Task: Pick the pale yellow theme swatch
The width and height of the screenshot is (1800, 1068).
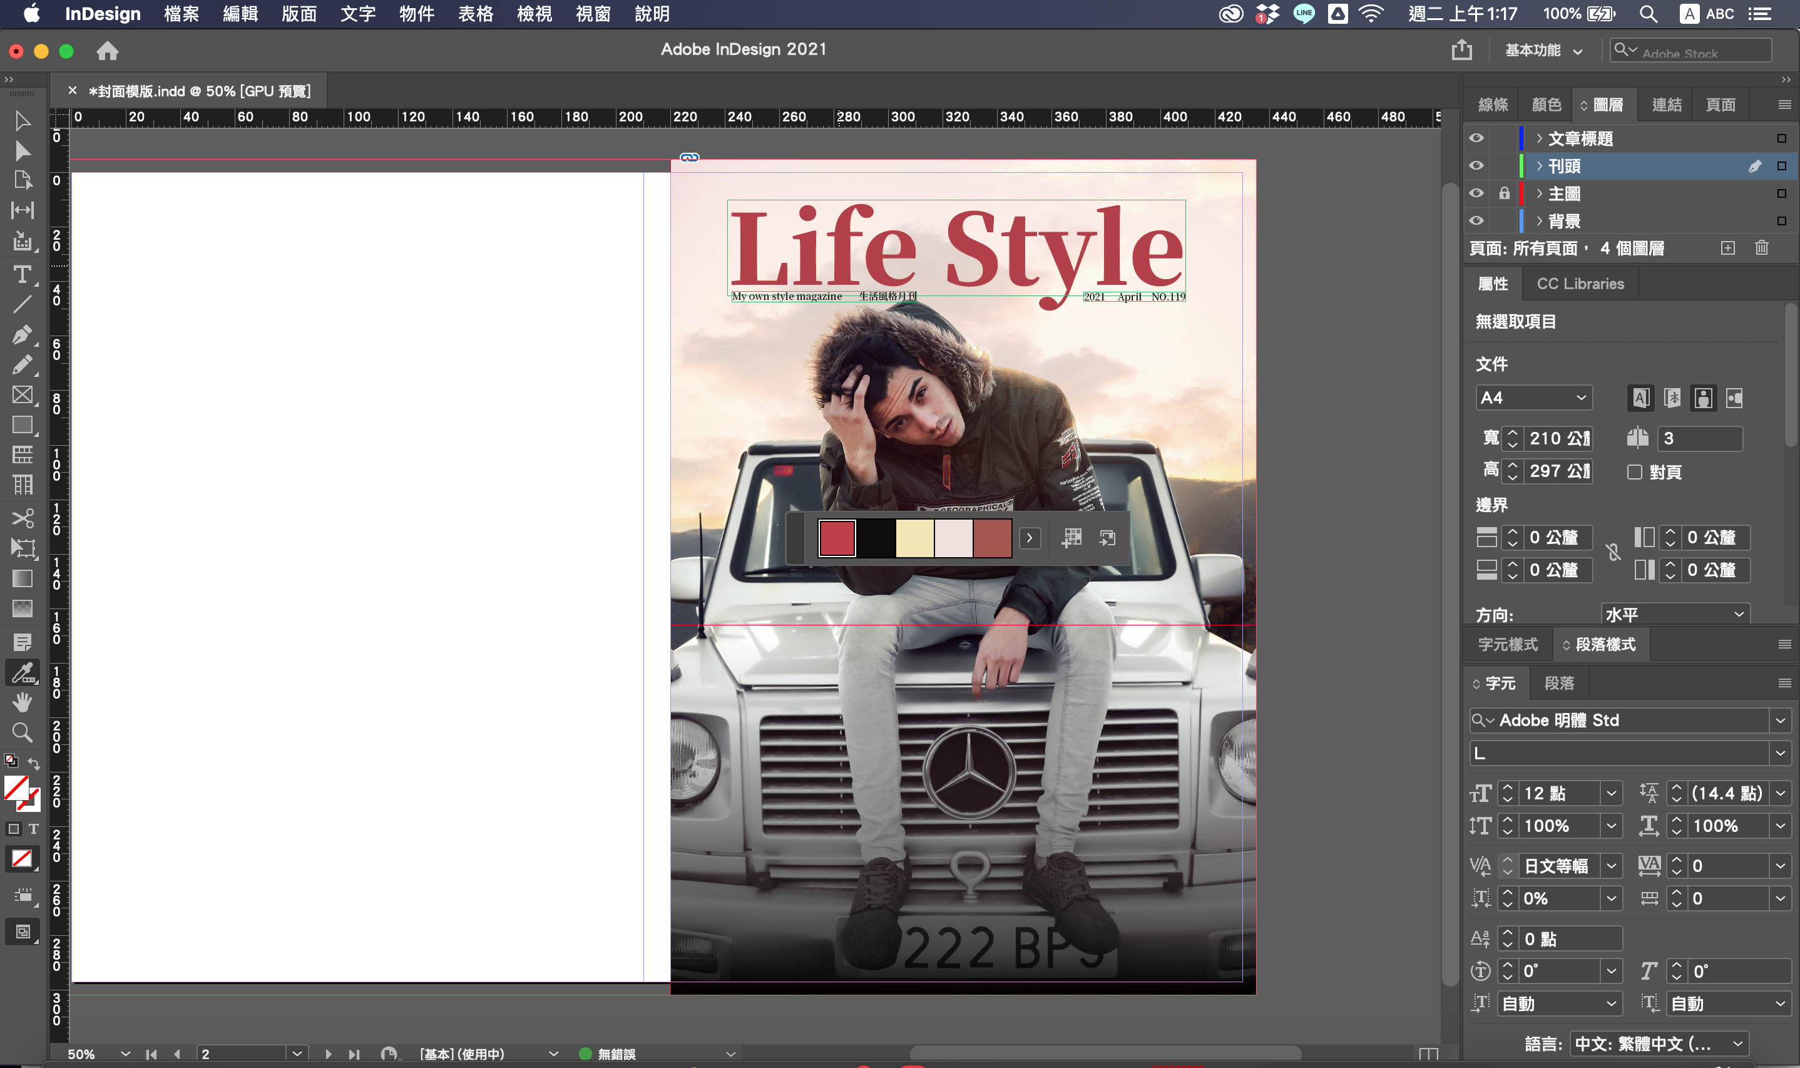Action: click(x=914, y=538)
